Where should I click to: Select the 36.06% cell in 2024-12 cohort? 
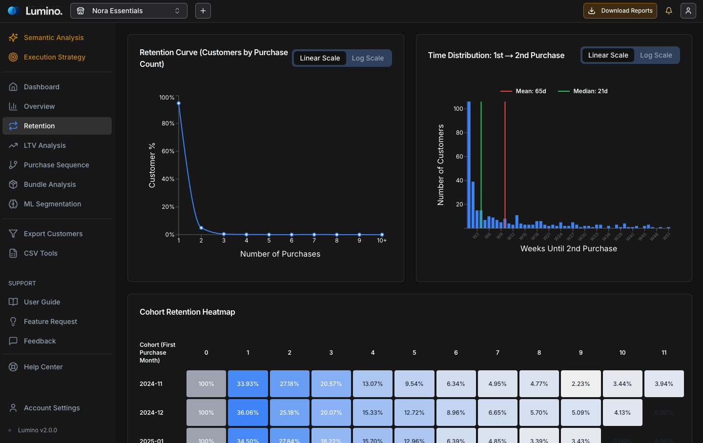click(x=248, y=412)
